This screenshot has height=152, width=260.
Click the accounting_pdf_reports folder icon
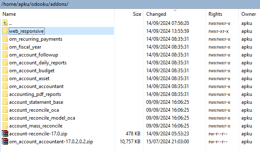pyautogui.click(x=5, y=94)
